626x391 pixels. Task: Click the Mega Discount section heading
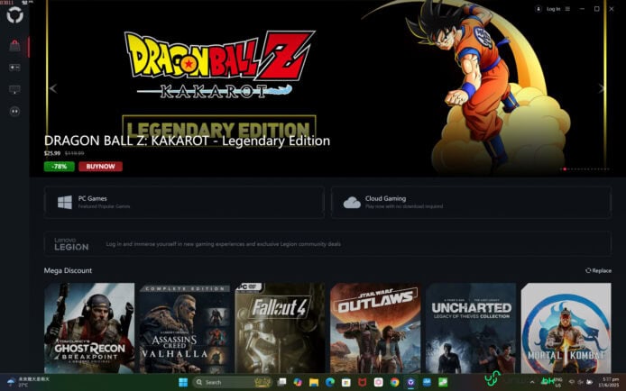tap(68, 270)
